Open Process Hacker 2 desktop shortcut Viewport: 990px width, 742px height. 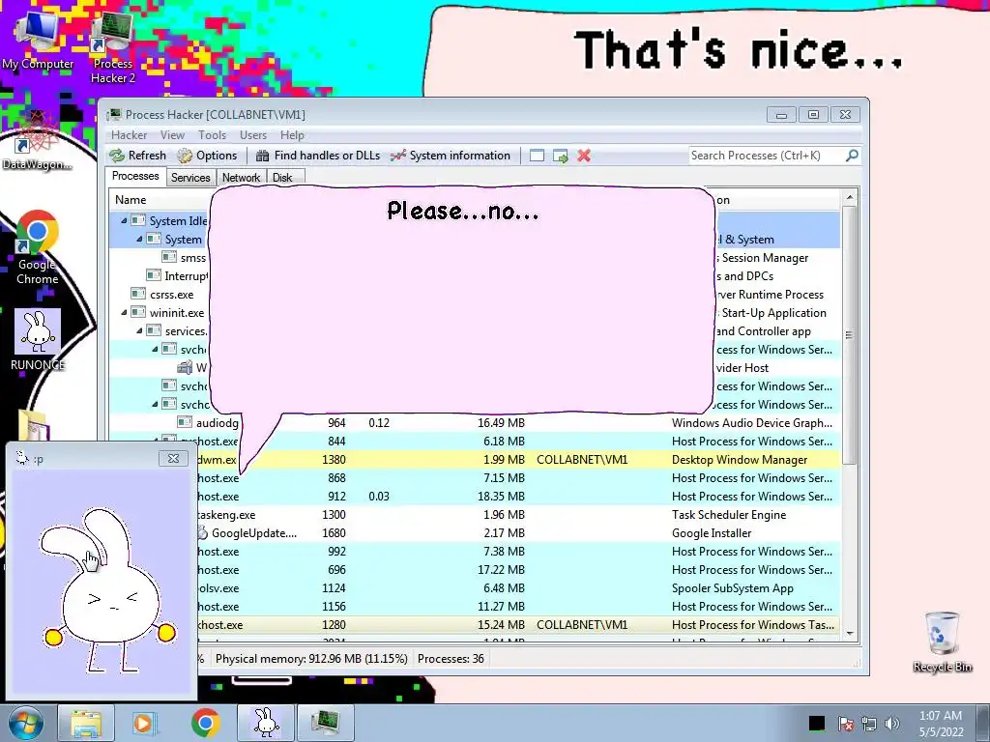pyautogui.click(x=113, y=48)
